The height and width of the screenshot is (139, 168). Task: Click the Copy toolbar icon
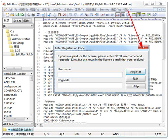click(x=54, y=15)
